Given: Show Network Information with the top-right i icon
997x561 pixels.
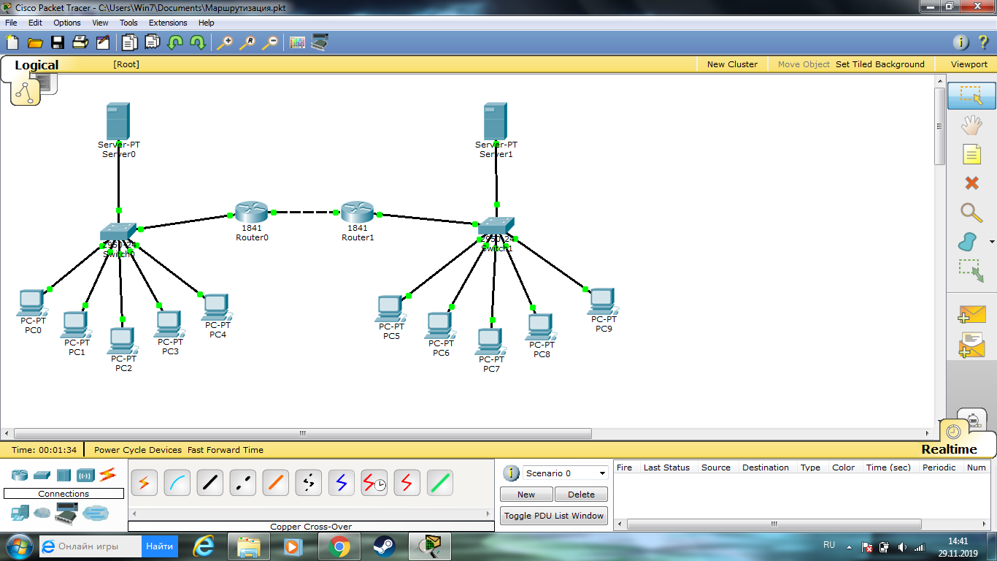Looking at the screenshot, I should (x=961, y=42).
